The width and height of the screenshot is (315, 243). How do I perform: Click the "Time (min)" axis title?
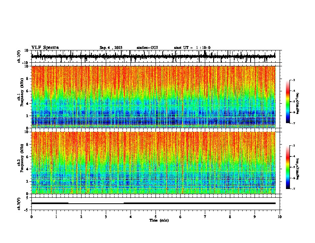(x=159, y=220)
